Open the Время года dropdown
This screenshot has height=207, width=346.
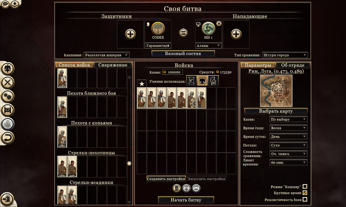coord(288,128)
